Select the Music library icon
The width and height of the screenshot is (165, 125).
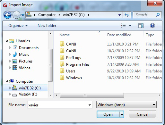pos(15,54)
